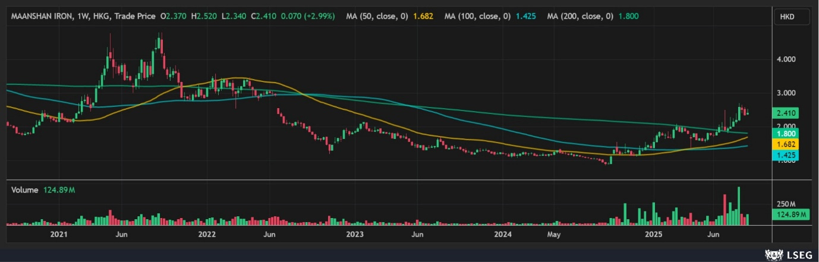Click the MA 100 value 1.425 in legend
The width and height of the screenshot is (819, 262).
(527, 16)
